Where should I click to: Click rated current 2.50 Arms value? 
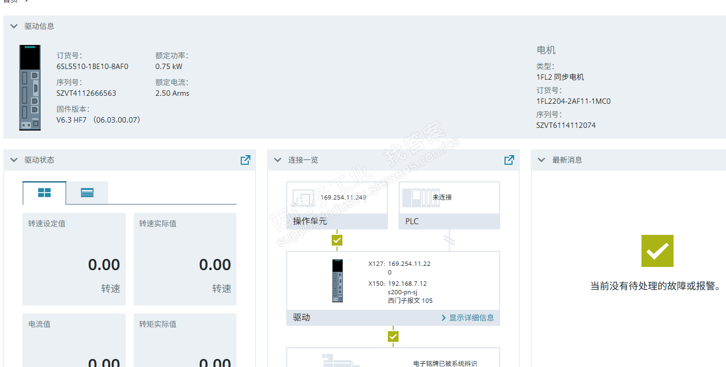(x=172, y=93)
